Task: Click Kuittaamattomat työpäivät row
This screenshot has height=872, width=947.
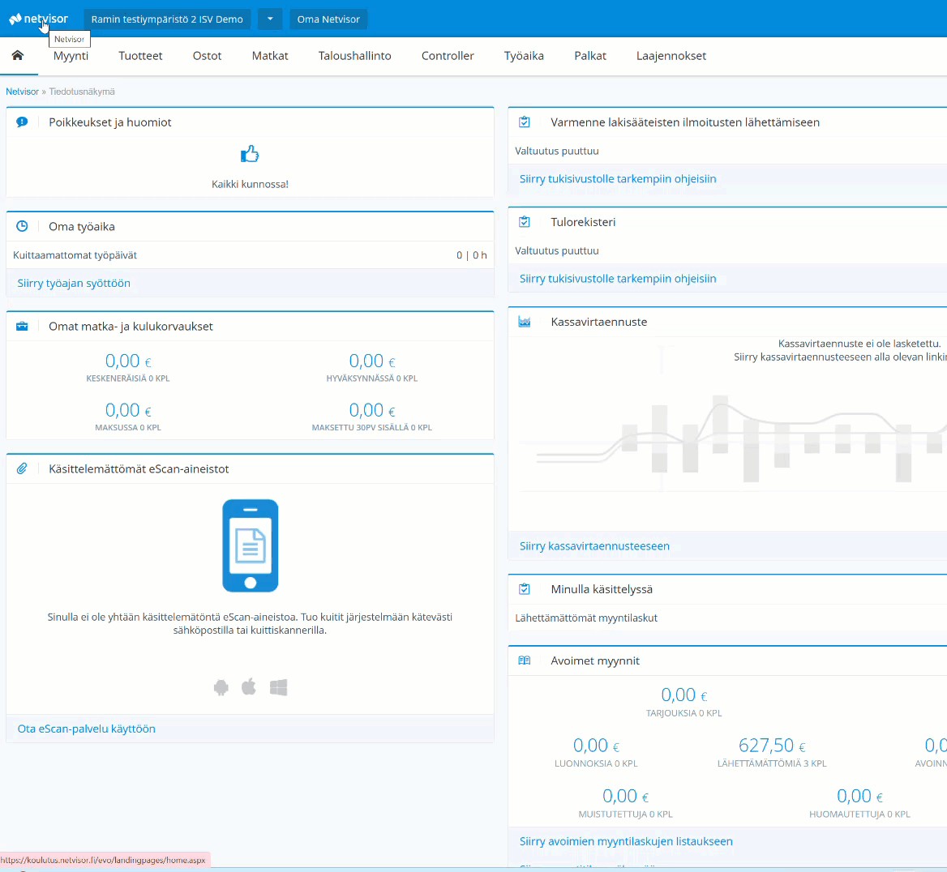Action: click(250, 254)
